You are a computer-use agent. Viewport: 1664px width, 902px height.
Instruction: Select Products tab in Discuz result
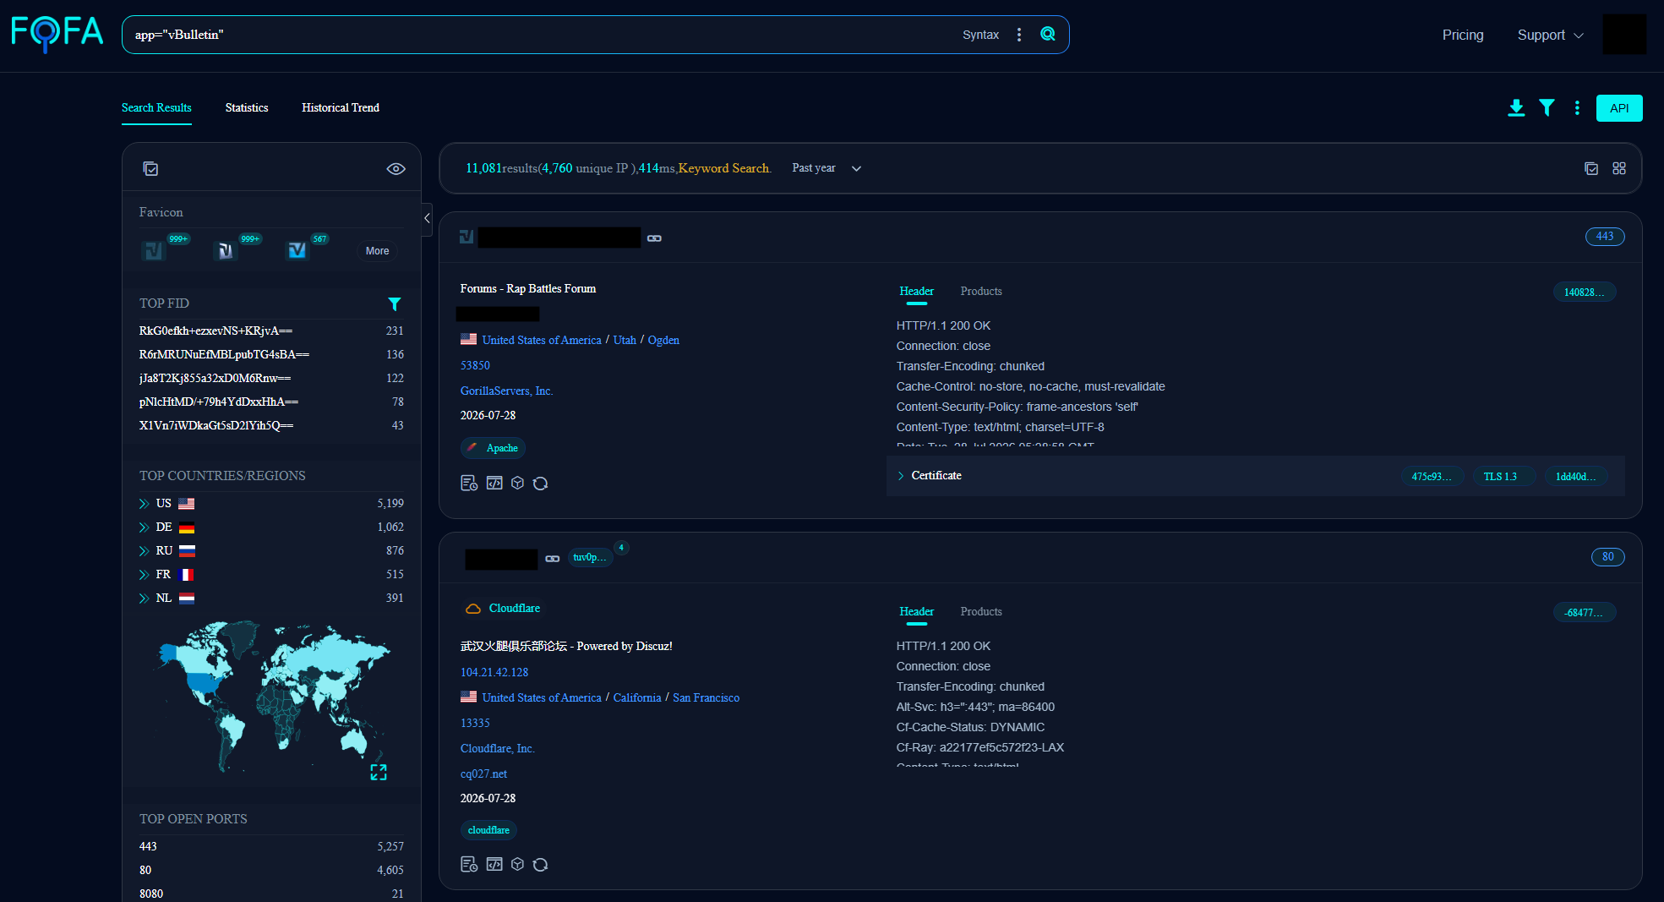[981, 612]
